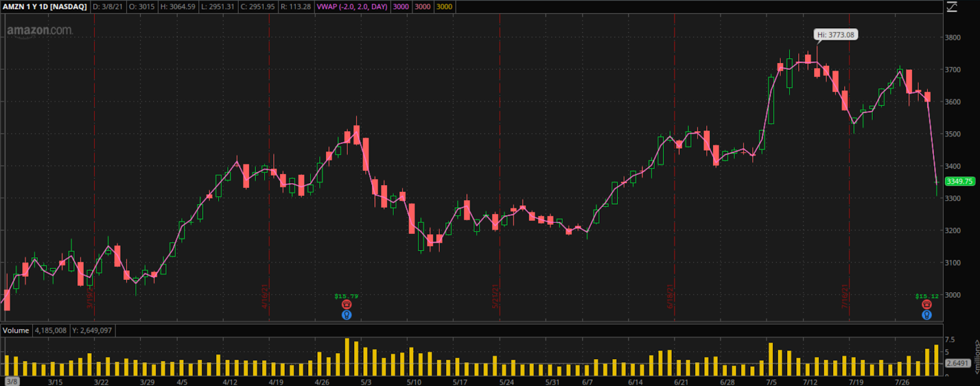Click the 4/26 date axis label
The height and width of the screenshot is (386, 980).
(322, 382)
